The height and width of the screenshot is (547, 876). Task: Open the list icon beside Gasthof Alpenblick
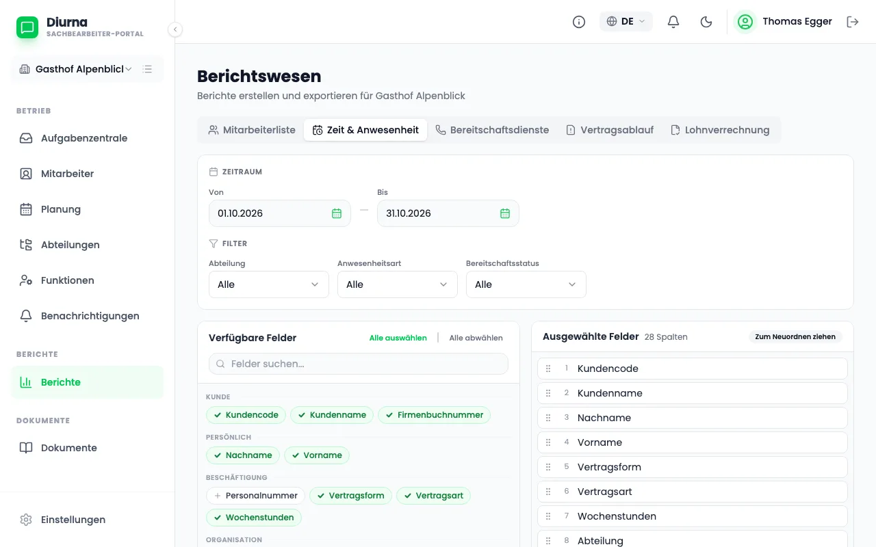(147, 69)
